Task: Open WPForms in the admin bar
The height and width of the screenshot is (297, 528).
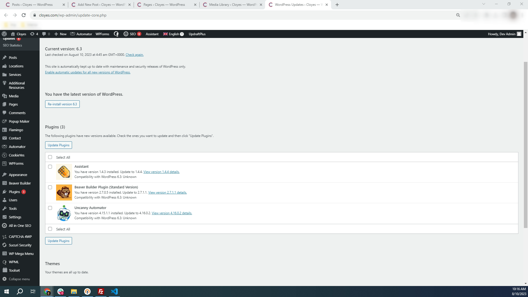Action: click(102, 34)
